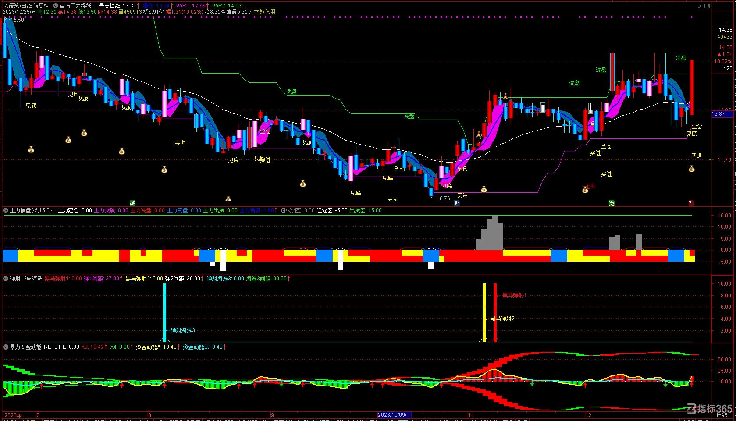Click the money bag icon beside 走升

click(x=585, y=190)
